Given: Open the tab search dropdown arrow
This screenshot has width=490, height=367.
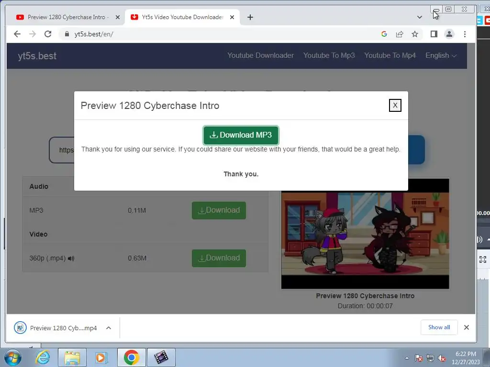Looking at the screenshot, I should coord(419,17).
